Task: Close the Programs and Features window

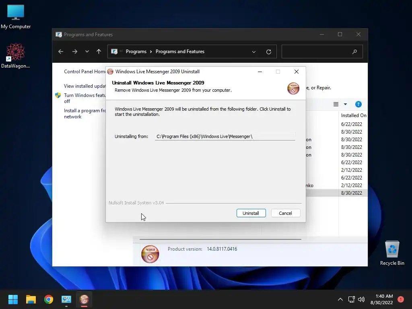Action: pos(358,35)
